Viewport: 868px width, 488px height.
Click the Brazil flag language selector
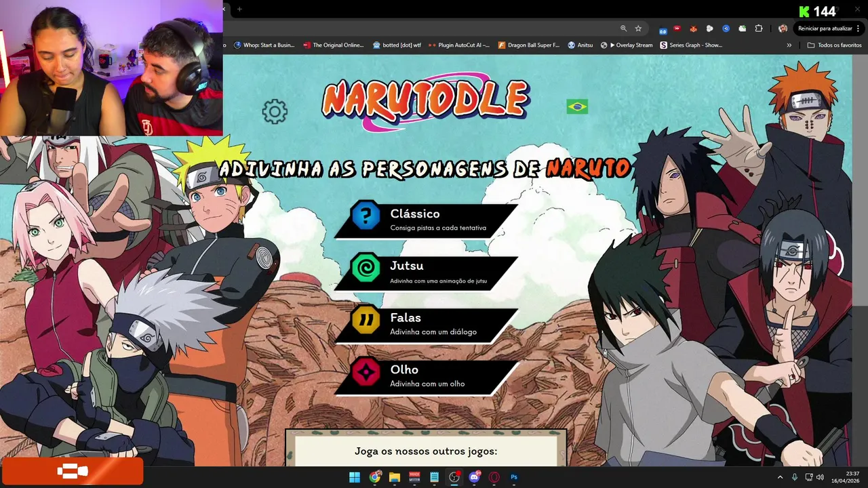577,106
